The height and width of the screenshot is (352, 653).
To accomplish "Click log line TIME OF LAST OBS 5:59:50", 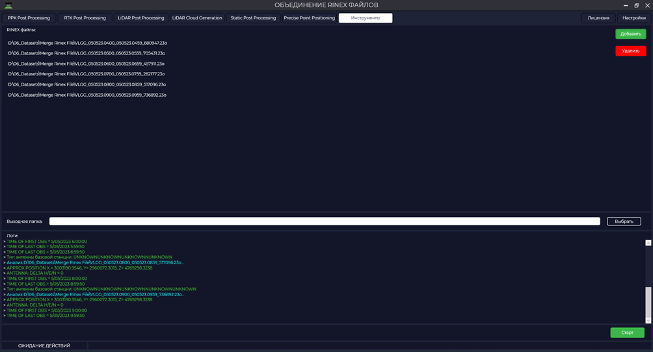I will 46,247.
